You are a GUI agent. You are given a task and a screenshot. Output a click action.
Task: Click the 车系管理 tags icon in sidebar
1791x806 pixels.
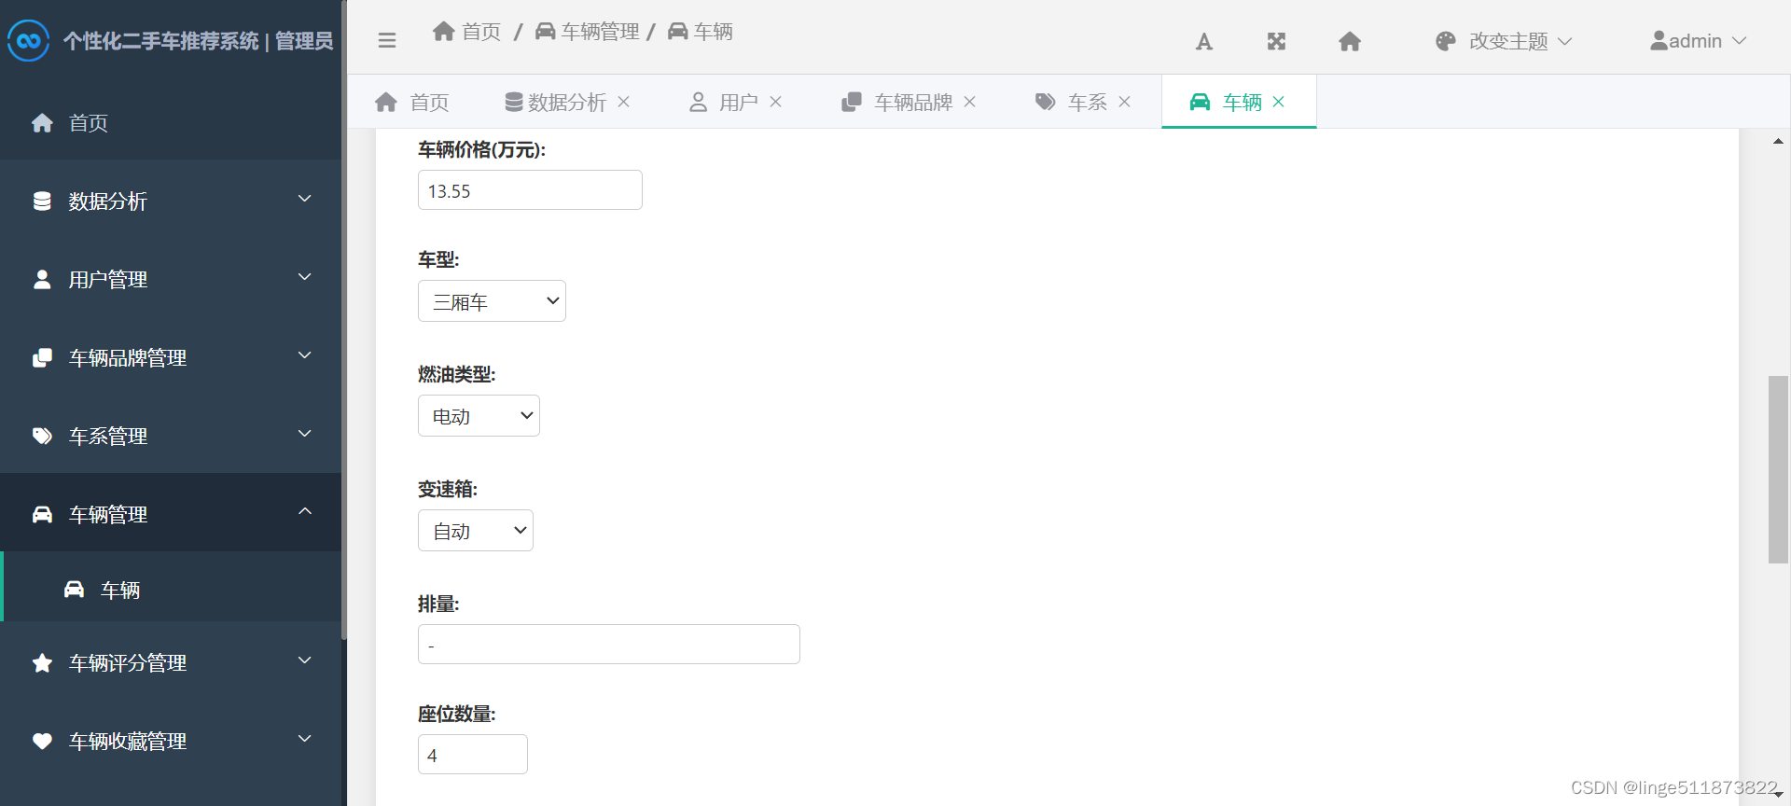click(x=42, y=436)
